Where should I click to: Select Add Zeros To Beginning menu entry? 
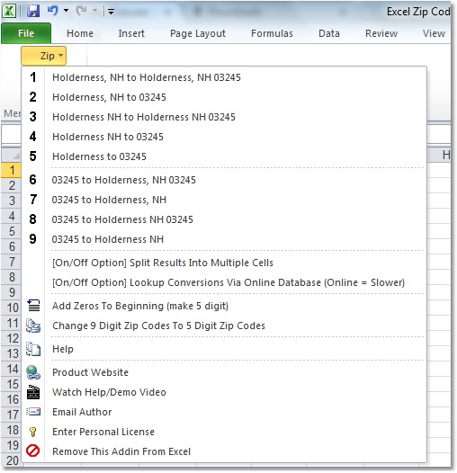224,306
